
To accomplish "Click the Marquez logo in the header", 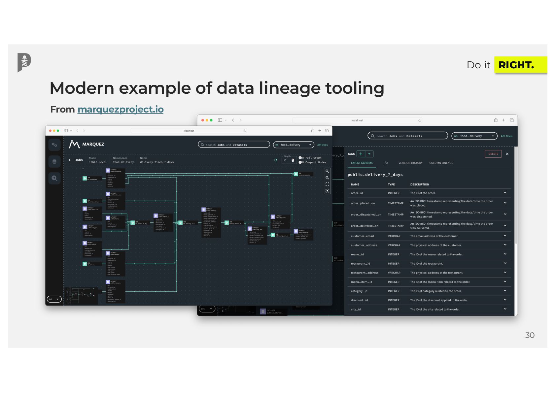I will pyautogui.click(x=86, y=144).
